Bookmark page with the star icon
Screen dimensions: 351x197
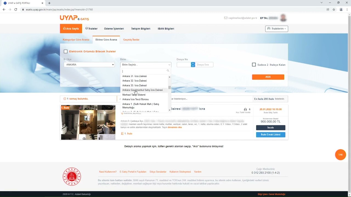[x=334, y=10]
